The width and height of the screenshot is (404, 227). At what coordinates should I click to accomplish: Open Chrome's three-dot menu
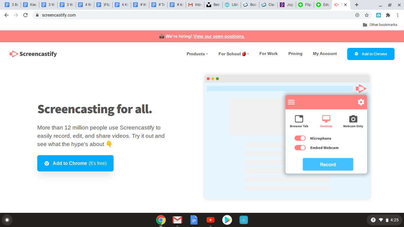[397, 15]
